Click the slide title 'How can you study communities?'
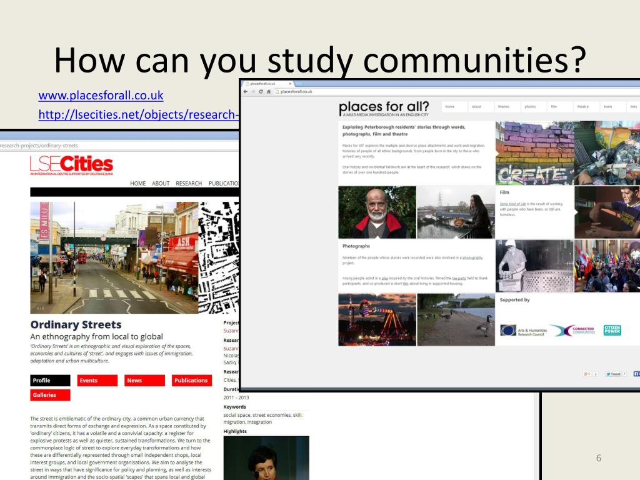 coord(320,60)
